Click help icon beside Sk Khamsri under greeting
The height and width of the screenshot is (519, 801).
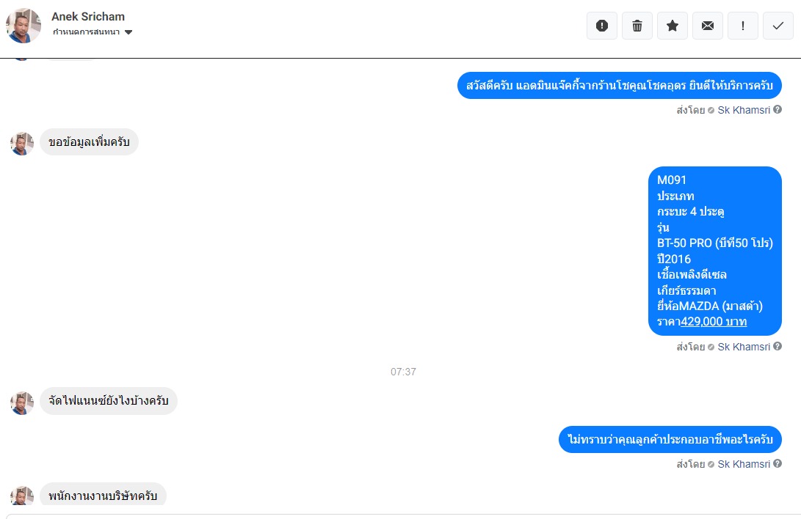point(778,110)
